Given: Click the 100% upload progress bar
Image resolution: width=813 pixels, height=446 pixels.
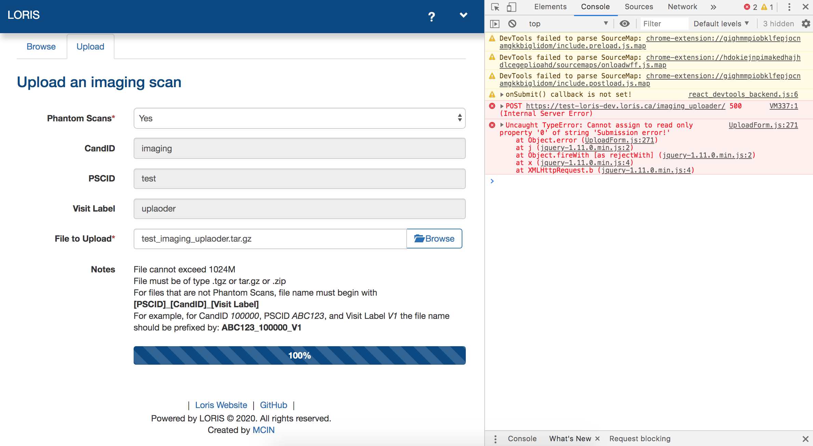Looking at the screenshot, I should [299, 355].
